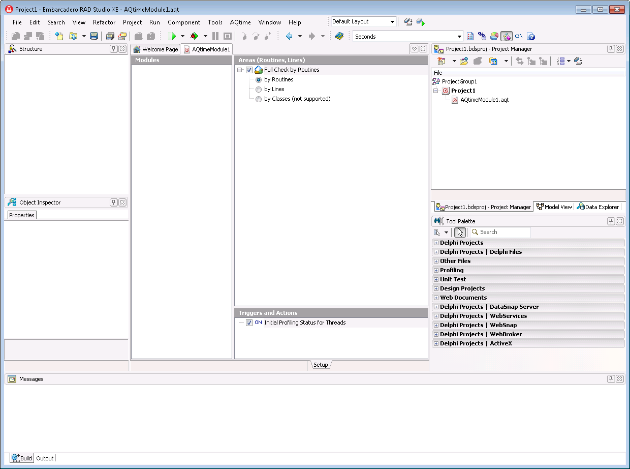Viewport: 630px width, 469px height.
Task: Open the Properties tab in Object Inspector
Action: [22, 215]
